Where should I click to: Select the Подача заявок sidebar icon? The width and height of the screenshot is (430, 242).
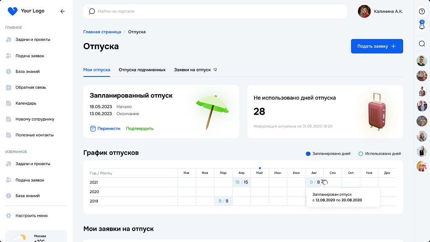[9, 55]
